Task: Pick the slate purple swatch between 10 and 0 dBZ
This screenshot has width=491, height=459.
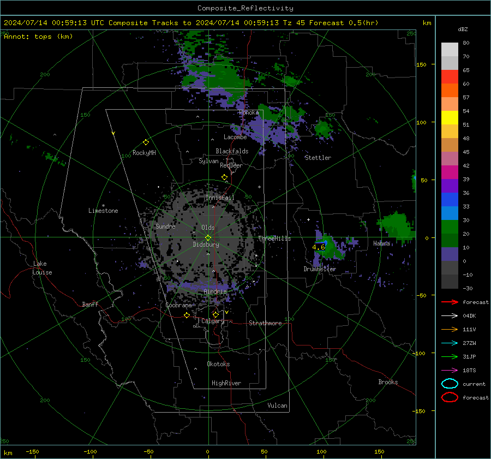Action: click(450, 254)
